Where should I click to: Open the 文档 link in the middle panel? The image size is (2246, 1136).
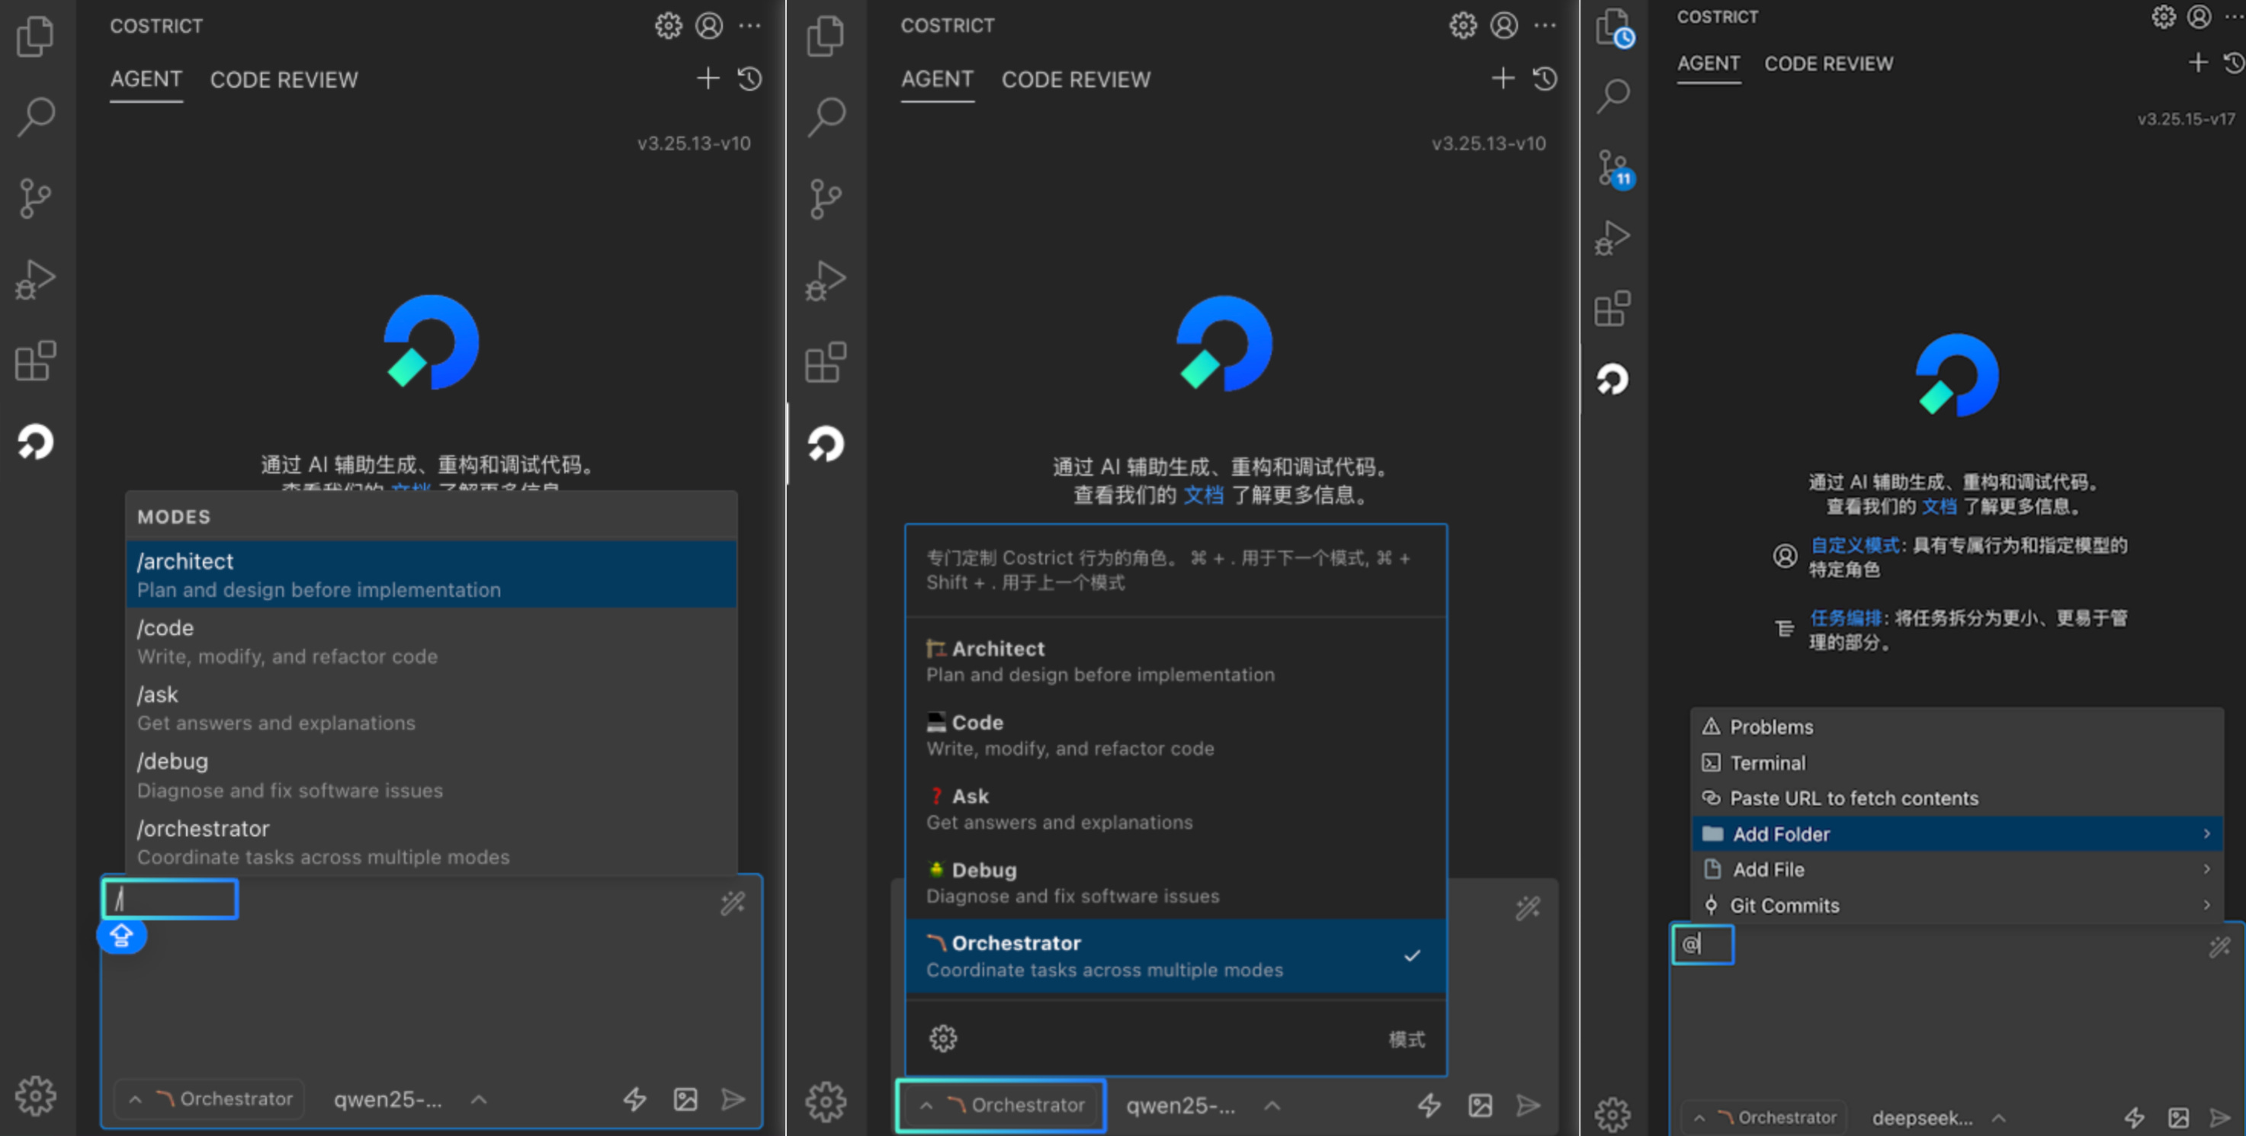coord(1203,496)
